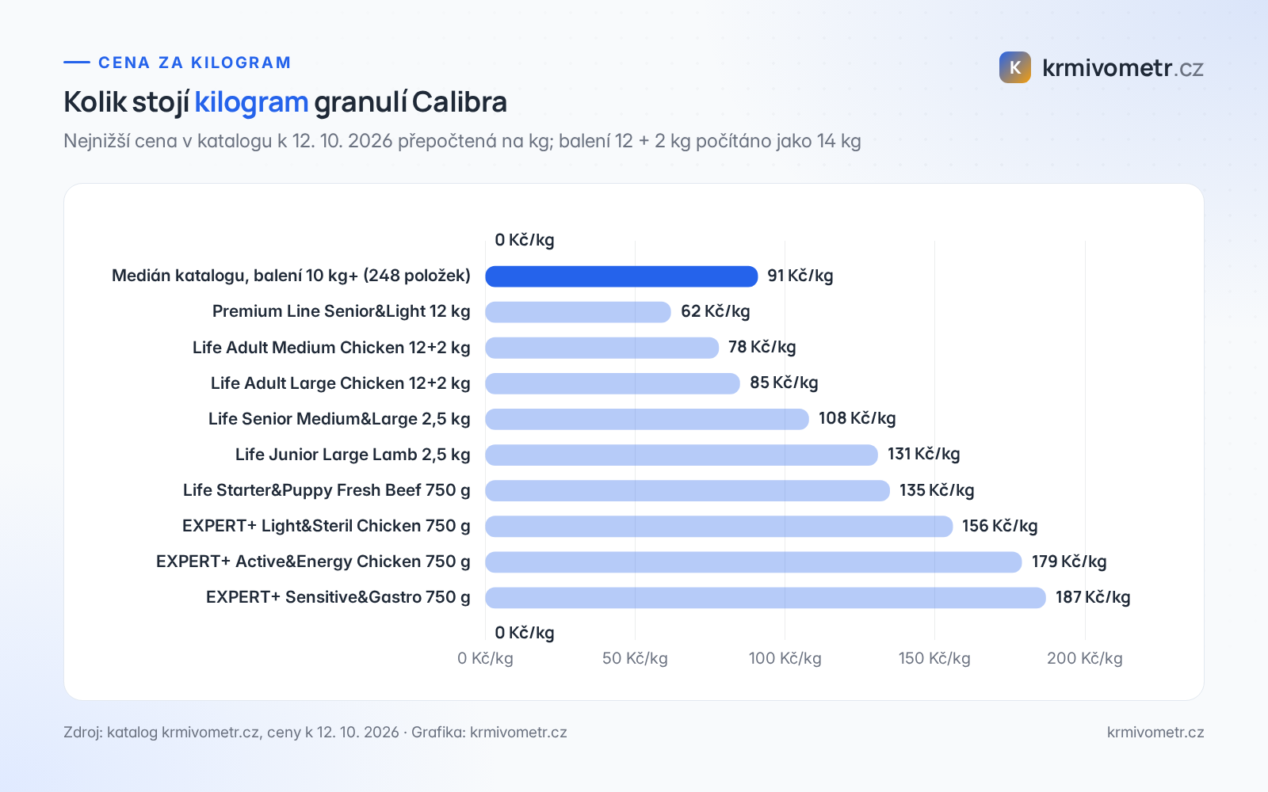This screenshot has height=792, width=1268.
Task: Click the 'Premium Line Senior&Light 12 kg' label
Action: pos(342,311)
